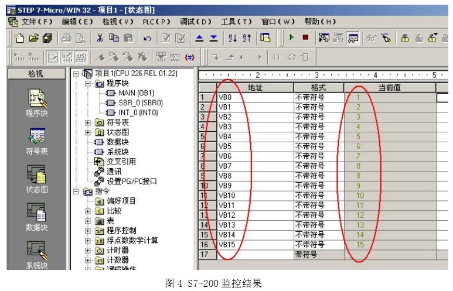
Task: Click the write all pencil icon
Action: [386, 38]
